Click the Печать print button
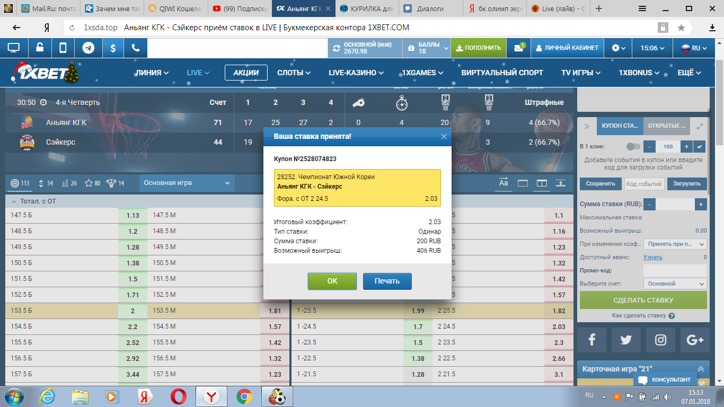The image size is (724, 407). point(387,281)
